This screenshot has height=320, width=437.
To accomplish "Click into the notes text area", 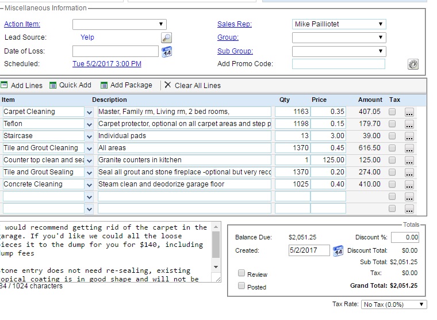I will [106, 252].
